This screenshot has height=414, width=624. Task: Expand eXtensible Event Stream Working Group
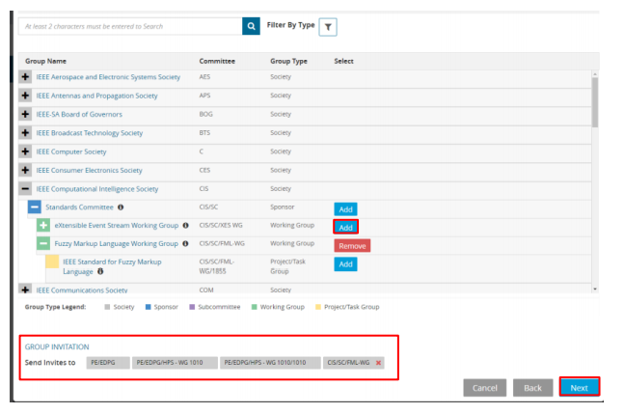[x=43, y=225]
